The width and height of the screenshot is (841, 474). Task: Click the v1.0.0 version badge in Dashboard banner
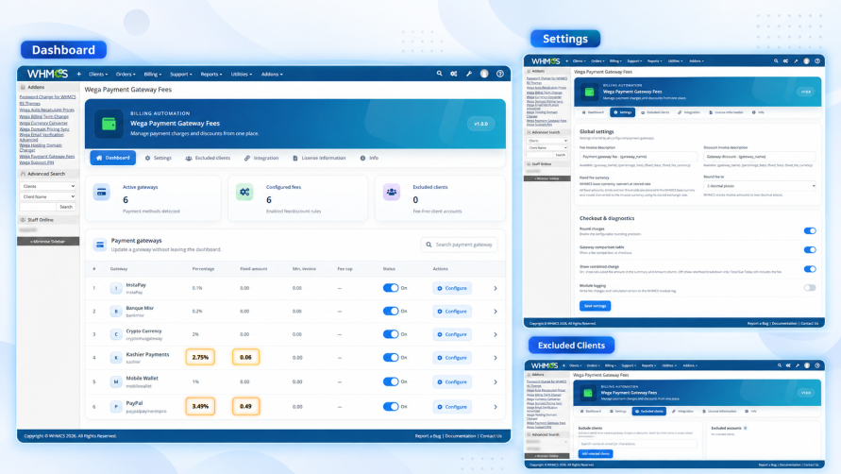480,124
